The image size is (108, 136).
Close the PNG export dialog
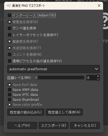pos(99,6)
